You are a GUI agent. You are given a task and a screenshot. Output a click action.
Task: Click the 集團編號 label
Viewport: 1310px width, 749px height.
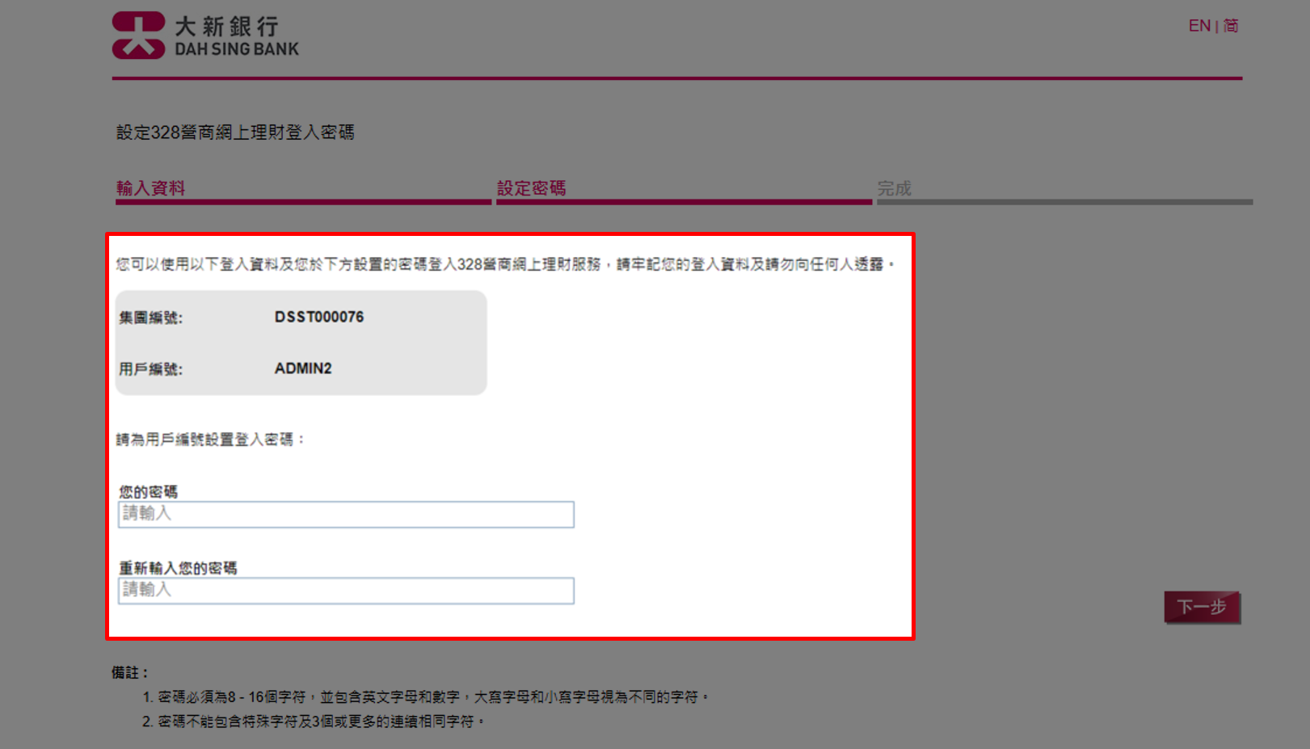tap(151, 318)
